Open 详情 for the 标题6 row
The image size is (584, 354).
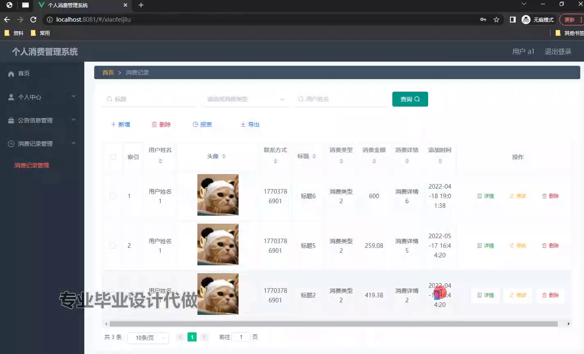pyautogui.click(x=486, y=196)
